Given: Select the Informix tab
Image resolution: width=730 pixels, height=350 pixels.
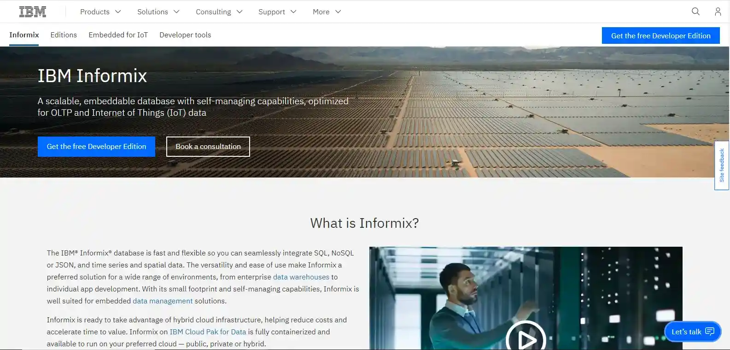Looking at the screenshot, I should pos(24,35).
